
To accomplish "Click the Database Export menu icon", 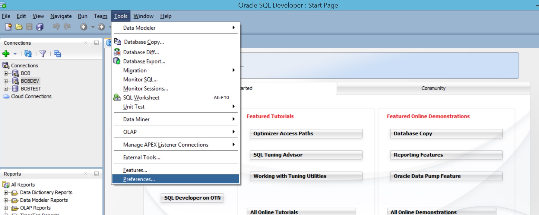I will pos(117,61).
